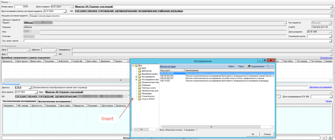Image resolution: width=335 pixels, height=140 pixels.
Task: Click the Заполнить из посещения link
Action: pos(321,87)
